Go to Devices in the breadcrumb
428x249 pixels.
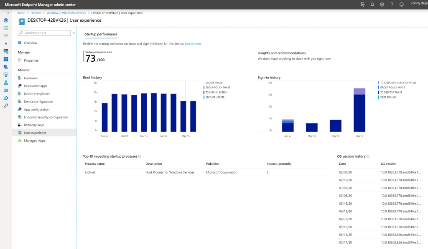(36, 13)
